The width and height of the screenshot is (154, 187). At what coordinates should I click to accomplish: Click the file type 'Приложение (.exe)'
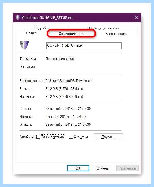(60, 59)
